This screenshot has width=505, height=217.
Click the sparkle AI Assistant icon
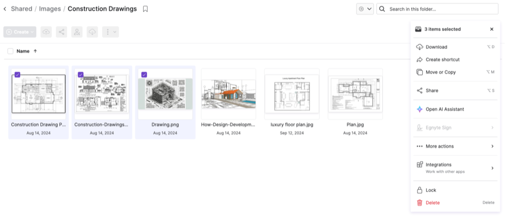[x=419, y=109]
